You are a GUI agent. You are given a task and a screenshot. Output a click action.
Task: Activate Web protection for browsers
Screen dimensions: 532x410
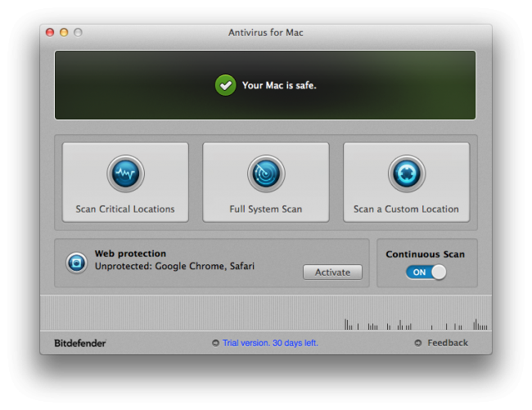(332, 273)
